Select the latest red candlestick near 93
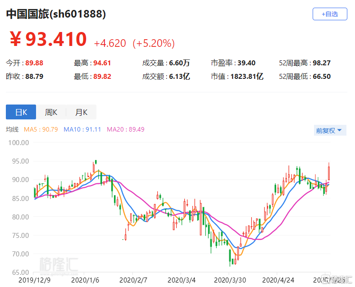 tap(329, 173)
